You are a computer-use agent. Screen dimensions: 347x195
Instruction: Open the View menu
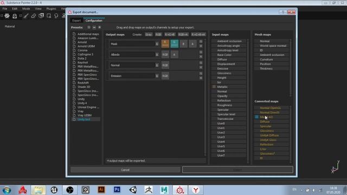pyautogui.click(x=38, y=9)
